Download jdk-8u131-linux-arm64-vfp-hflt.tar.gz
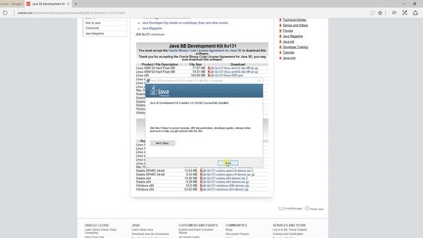 tap(234, 72)
